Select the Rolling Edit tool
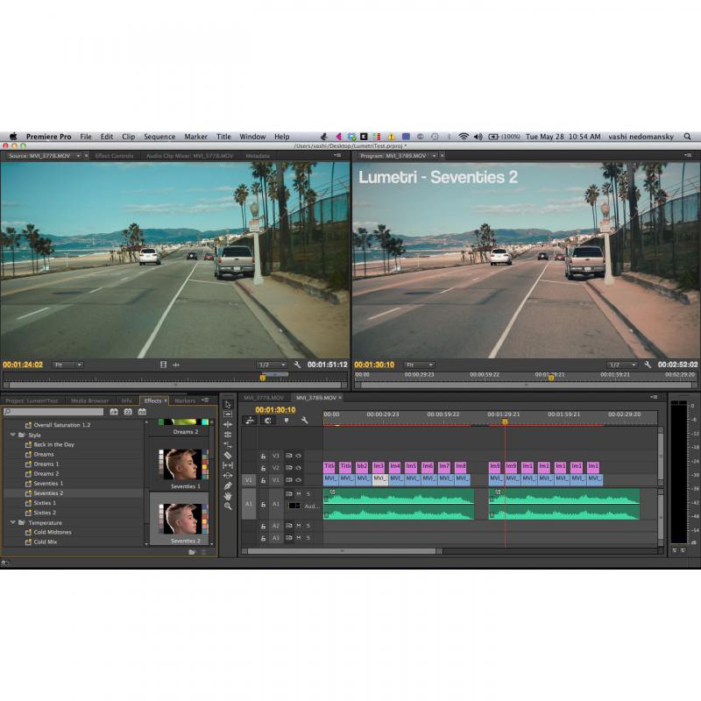Image resolution: width=701 pixels, height=701 pixels. (x=228, y=435)
